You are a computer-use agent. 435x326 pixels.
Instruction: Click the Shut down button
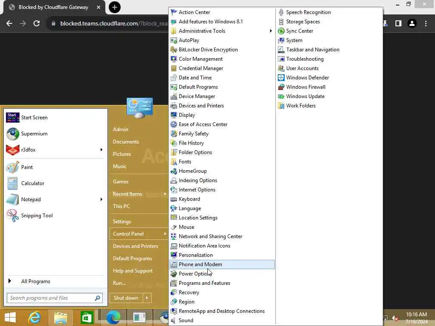(126, 298)
